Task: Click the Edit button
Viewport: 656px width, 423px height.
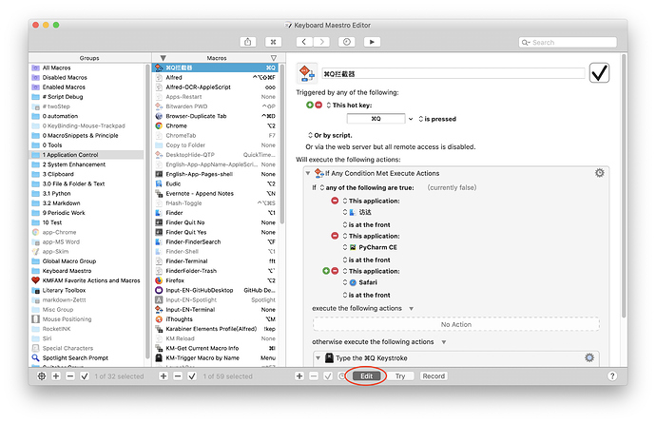Action: pyautogui.click(x=366, y=376)
